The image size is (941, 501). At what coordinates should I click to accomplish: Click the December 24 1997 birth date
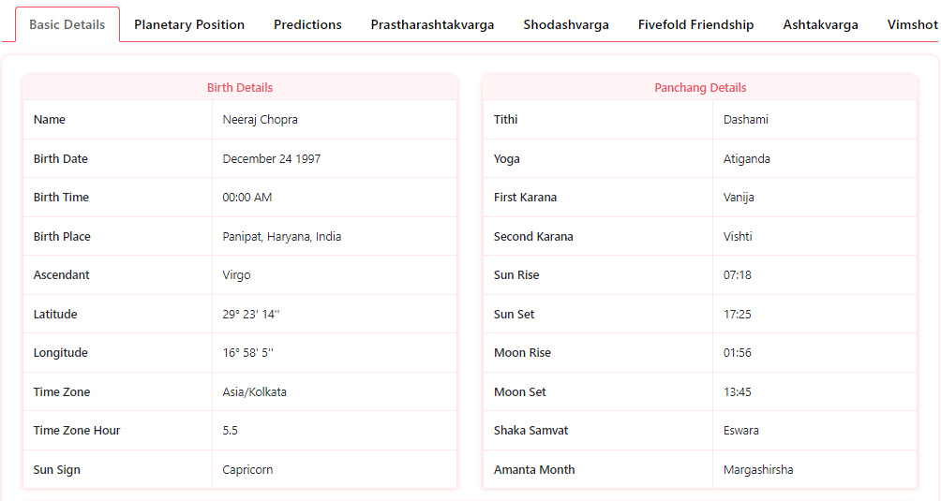click(271, 159)
